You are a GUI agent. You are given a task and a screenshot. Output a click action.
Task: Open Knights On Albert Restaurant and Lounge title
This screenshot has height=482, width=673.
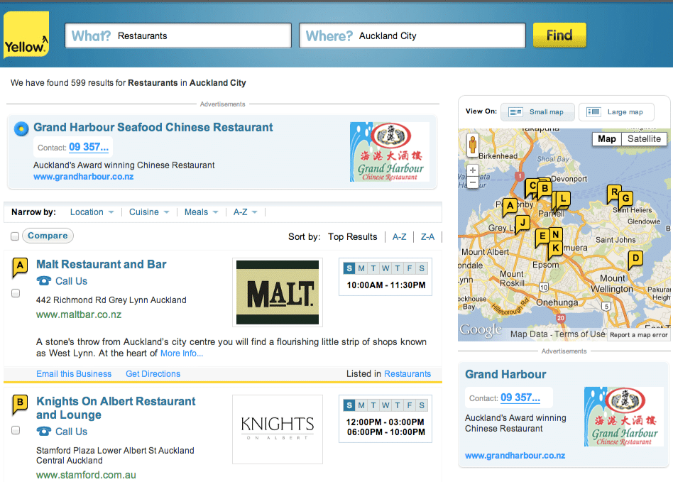point(116,408)
